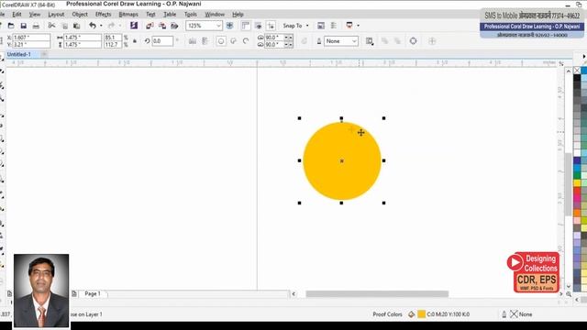Image resolution: width=587 pixels, height=330 pixels.
Task: Click the Search content icon
Action: pos(134,26)
